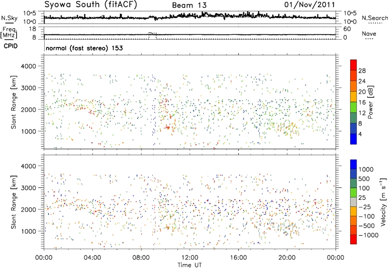The image size is (388, 268).
Task: Click Slant Range [km] label of power panel
Action: pyautogui.click(x=14, y=102)
